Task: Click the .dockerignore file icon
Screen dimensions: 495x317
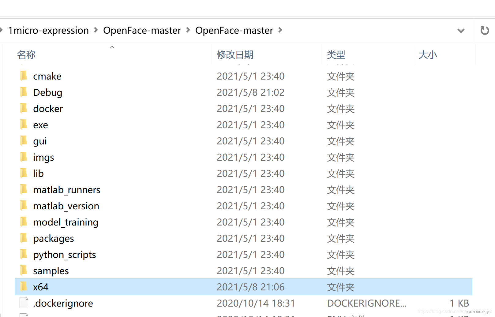Action: [x=24, y=303]
